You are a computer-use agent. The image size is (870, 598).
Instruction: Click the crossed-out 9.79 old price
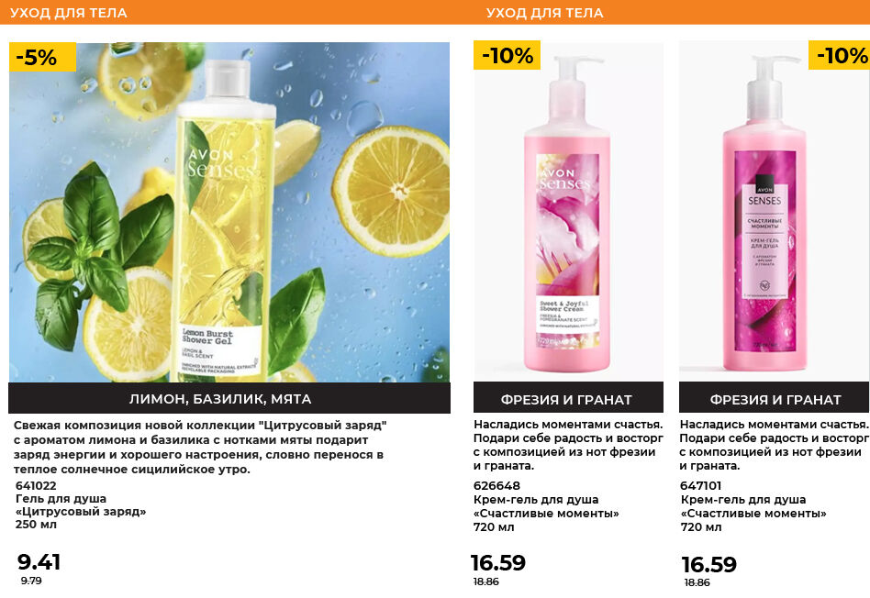tap(31, 581)
